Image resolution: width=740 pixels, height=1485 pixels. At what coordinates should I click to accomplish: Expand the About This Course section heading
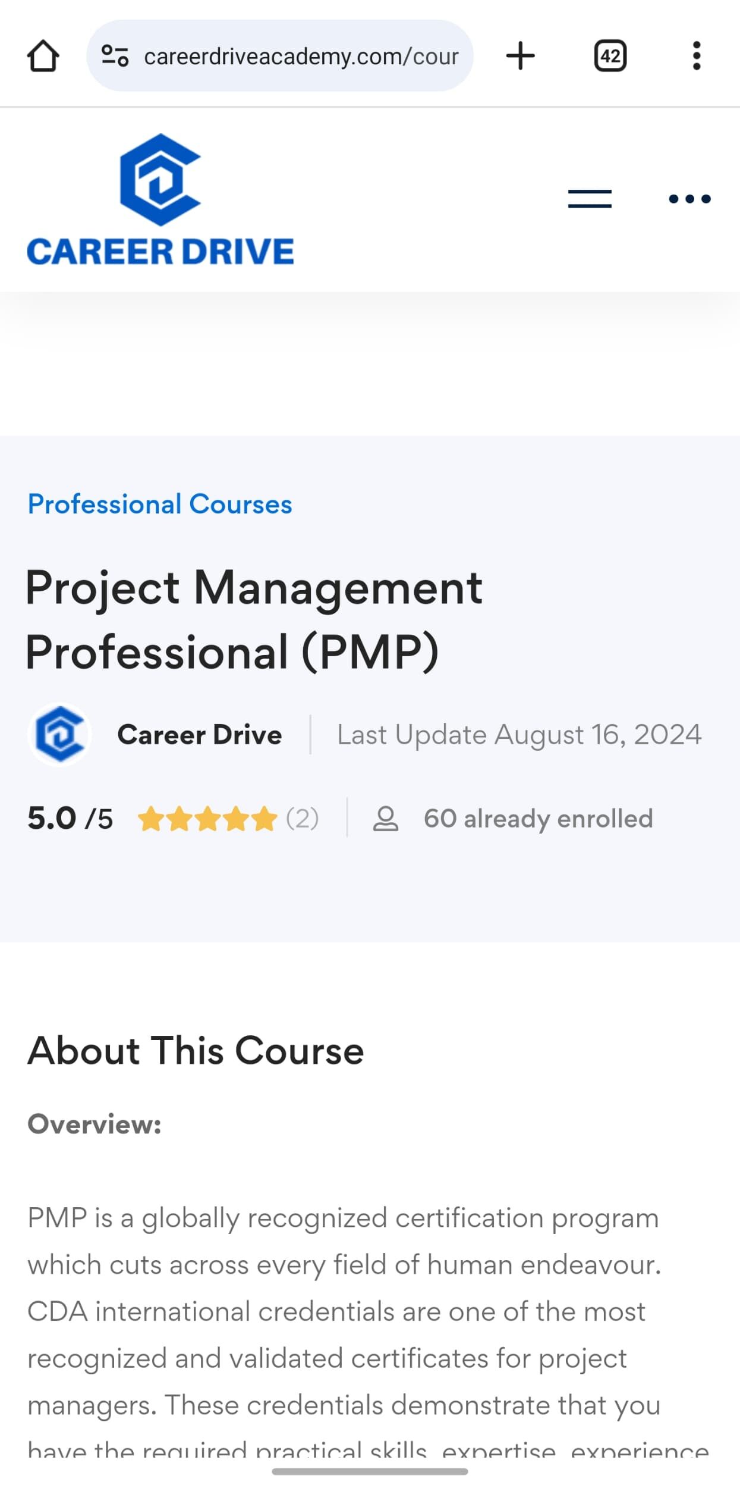(x=195, y=1050)
